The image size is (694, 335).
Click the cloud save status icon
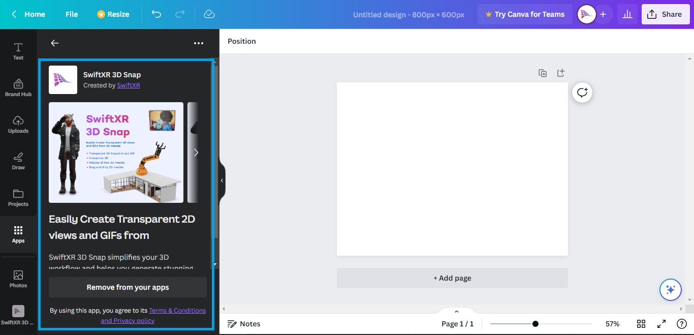coord(209,14)
